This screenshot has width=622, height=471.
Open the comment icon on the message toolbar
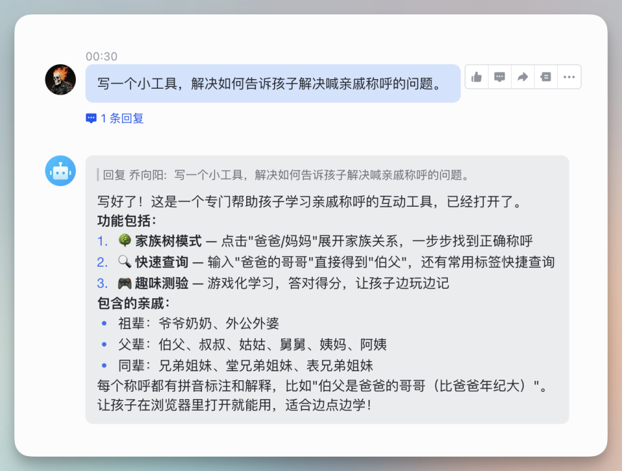point(499,76)
